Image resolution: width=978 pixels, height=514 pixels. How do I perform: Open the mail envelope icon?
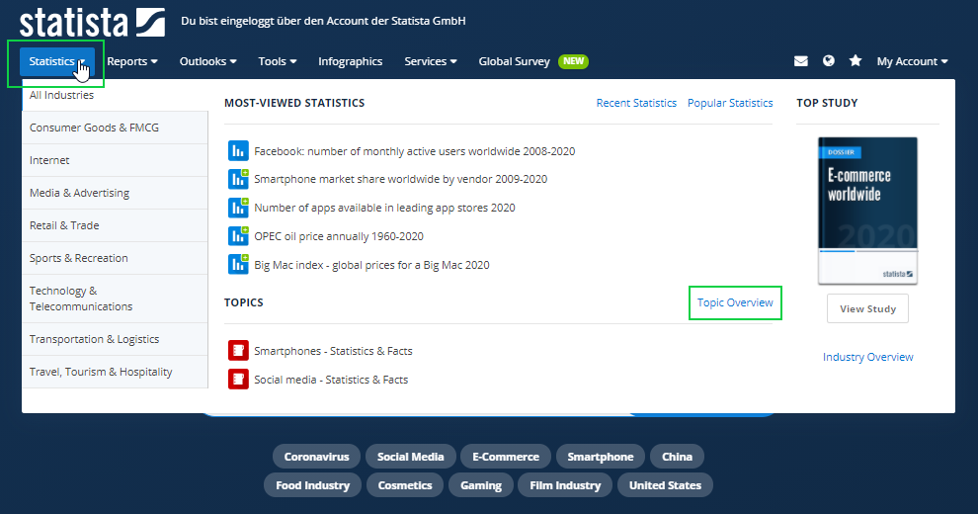[801, 61]
